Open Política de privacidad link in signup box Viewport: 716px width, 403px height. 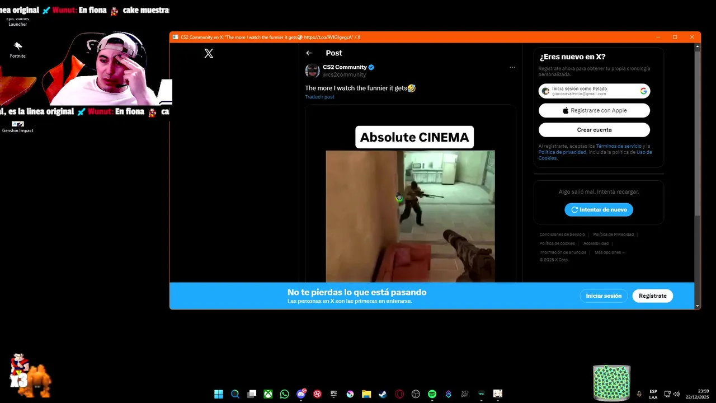(562, 152)
